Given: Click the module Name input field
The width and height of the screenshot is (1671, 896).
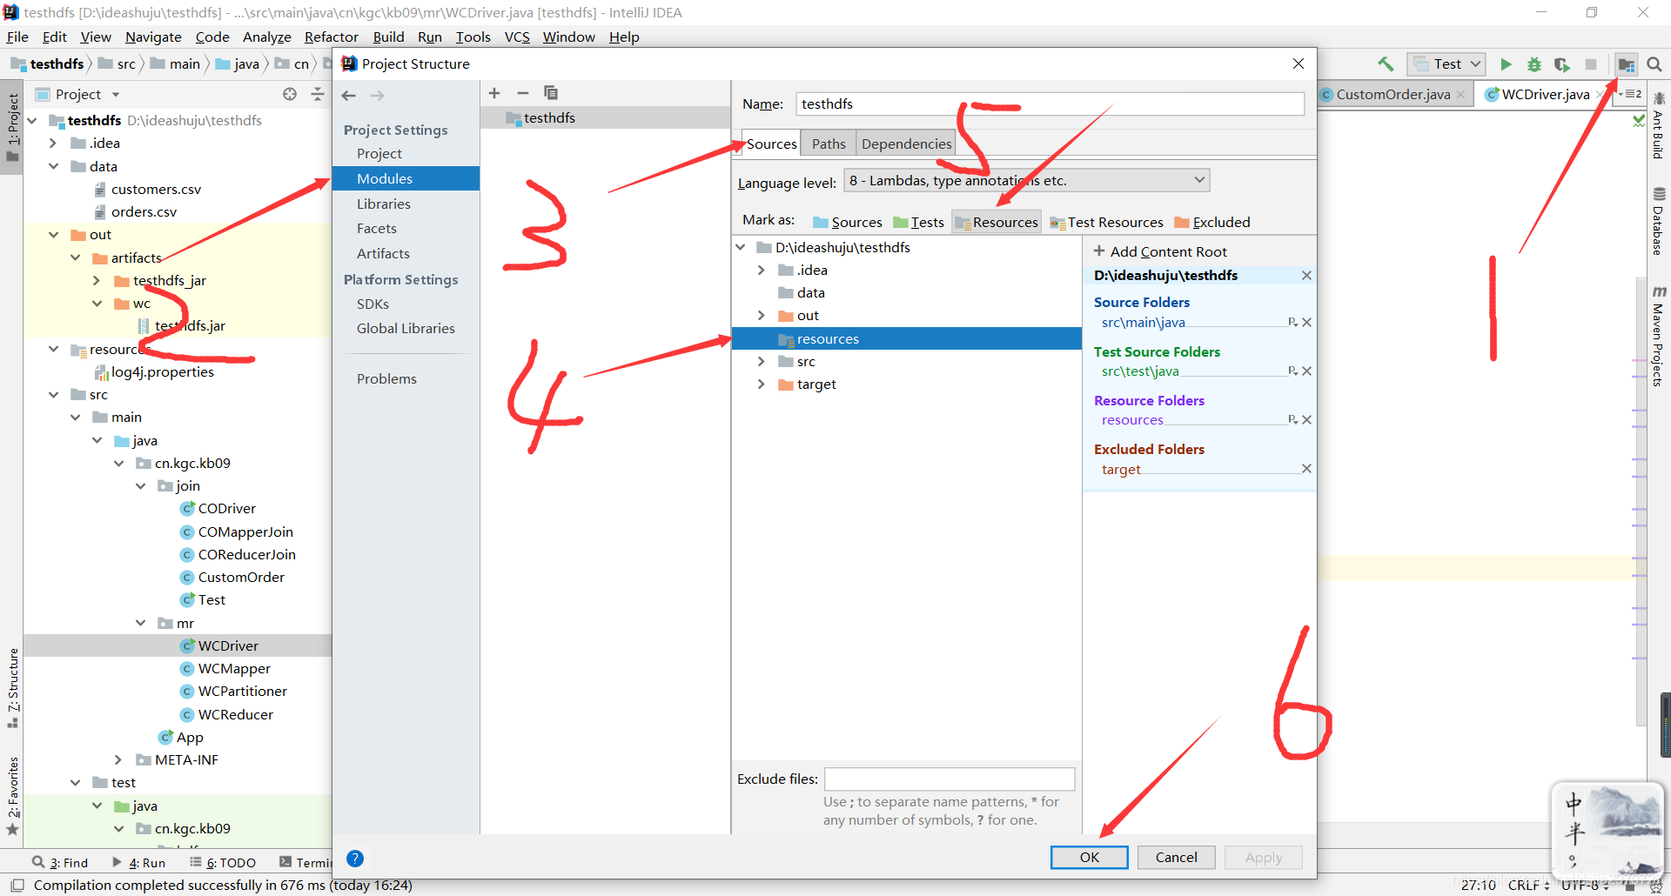Looking at the screenshot, I should pyautogui.click(x=1050, y=104).
